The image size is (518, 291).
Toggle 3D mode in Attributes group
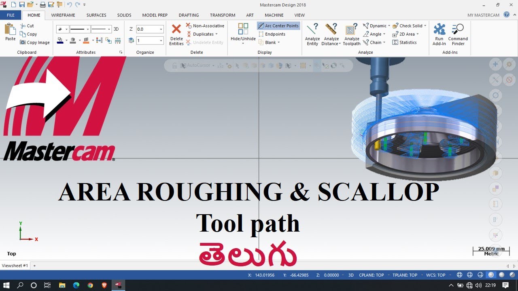[116, 29]
